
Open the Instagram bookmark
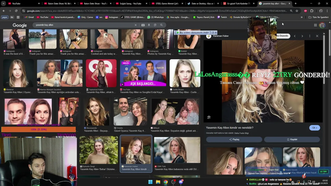point(111,17)
